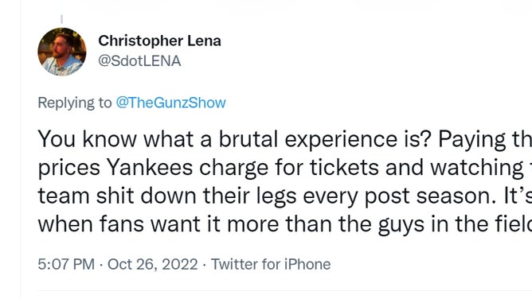Click the word Yankees in the tweet
532x299 pixels.
coord(150,167)
